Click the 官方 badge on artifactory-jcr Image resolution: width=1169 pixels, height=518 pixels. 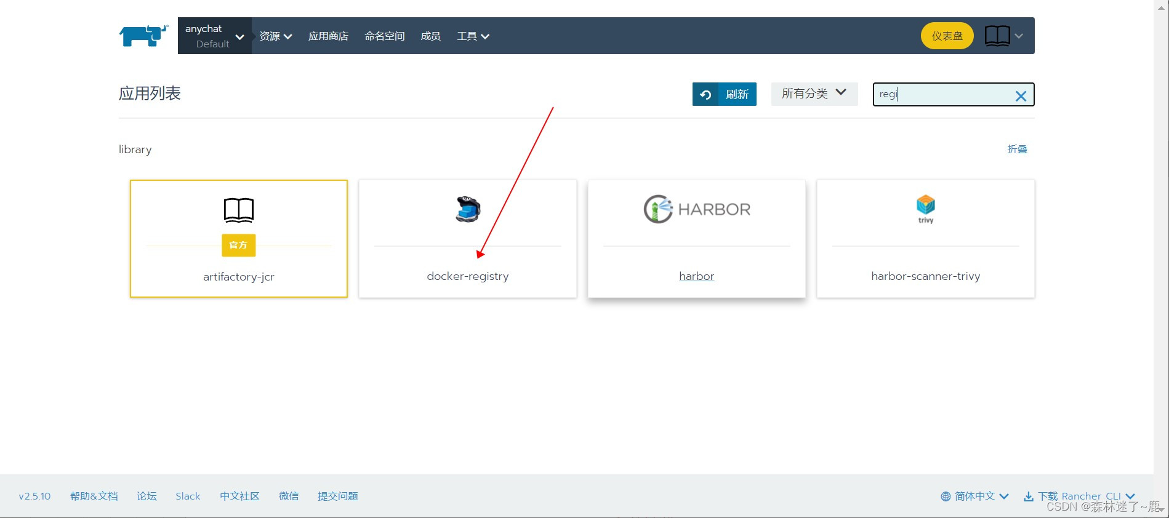click(x=239, y=245)
